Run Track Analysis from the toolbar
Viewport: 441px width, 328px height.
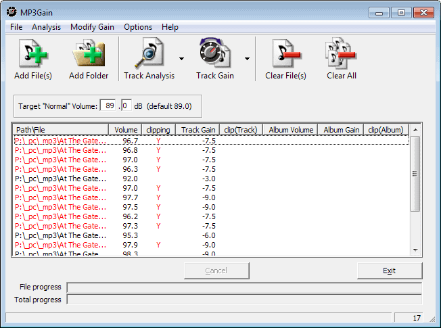point(149,53)
